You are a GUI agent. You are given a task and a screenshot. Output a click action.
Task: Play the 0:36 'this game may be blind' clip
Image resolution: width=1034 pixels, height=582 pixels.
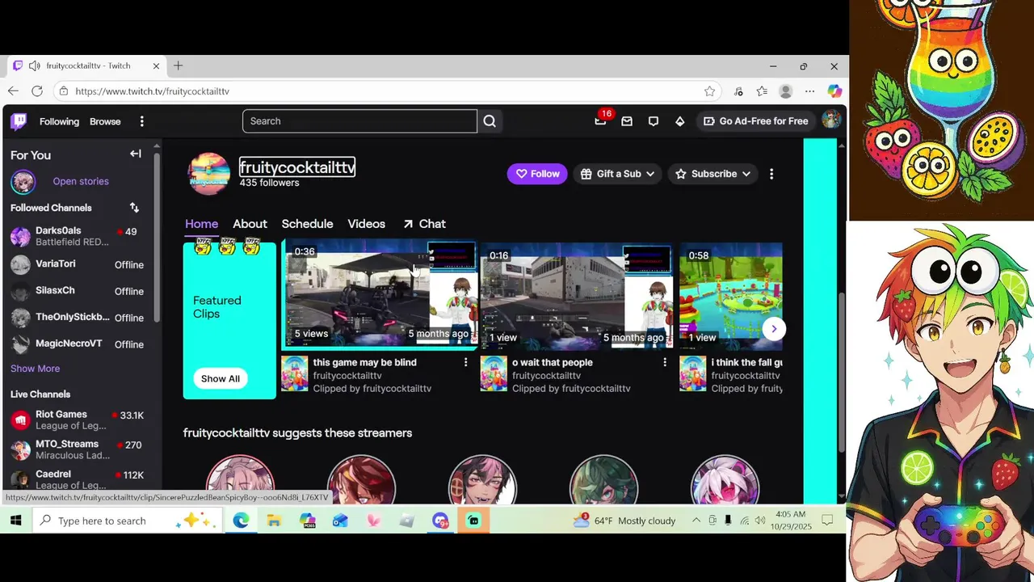click(380, 296)
